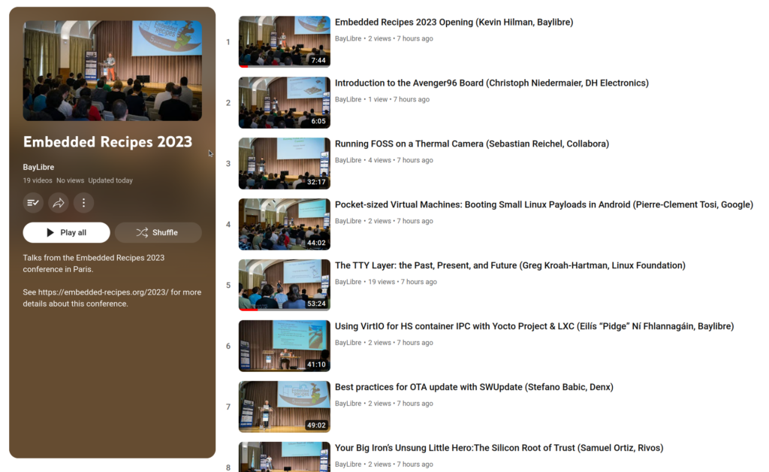Click the 'No views' text in the playlist panel
769x472 pixels.
pyautogui.click(x=70, y=180)
